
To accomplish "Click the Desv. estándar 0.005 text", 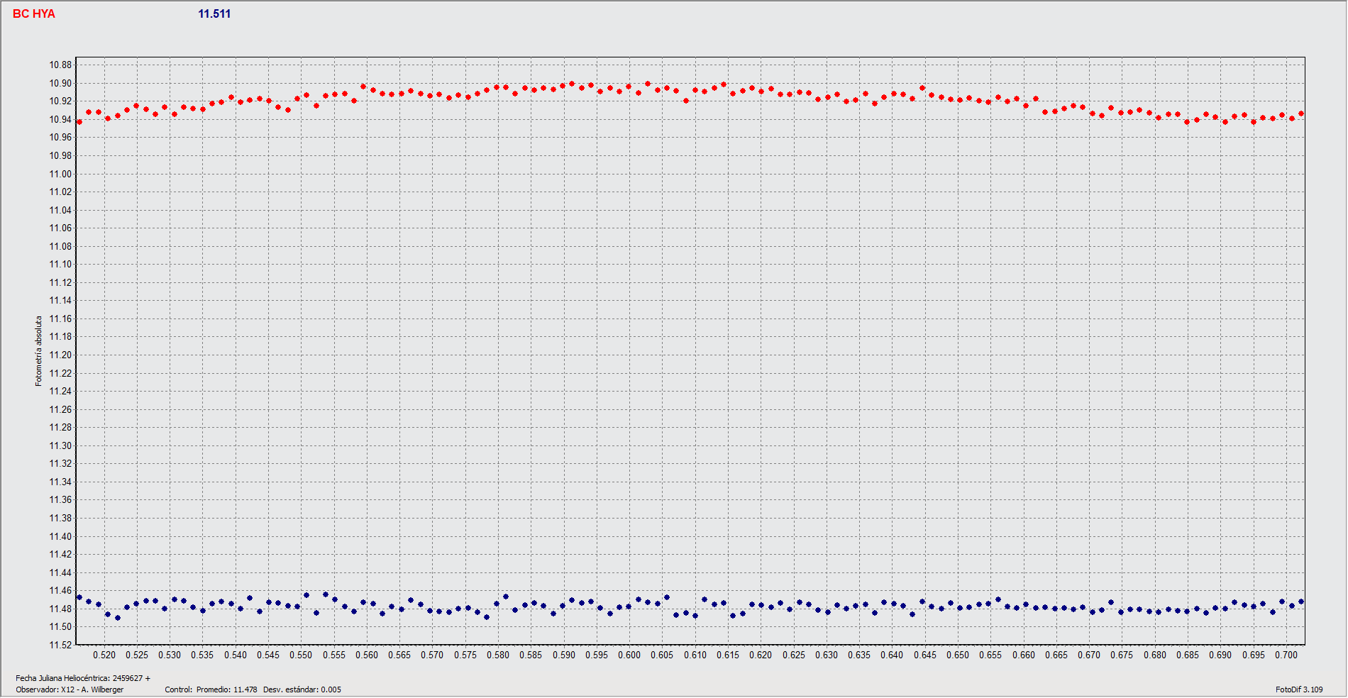I will coord(302,689).
